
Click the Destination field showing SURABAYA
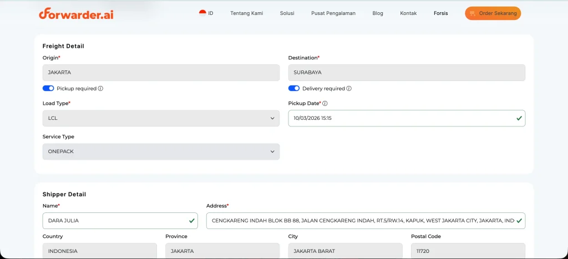pos(407,73)
